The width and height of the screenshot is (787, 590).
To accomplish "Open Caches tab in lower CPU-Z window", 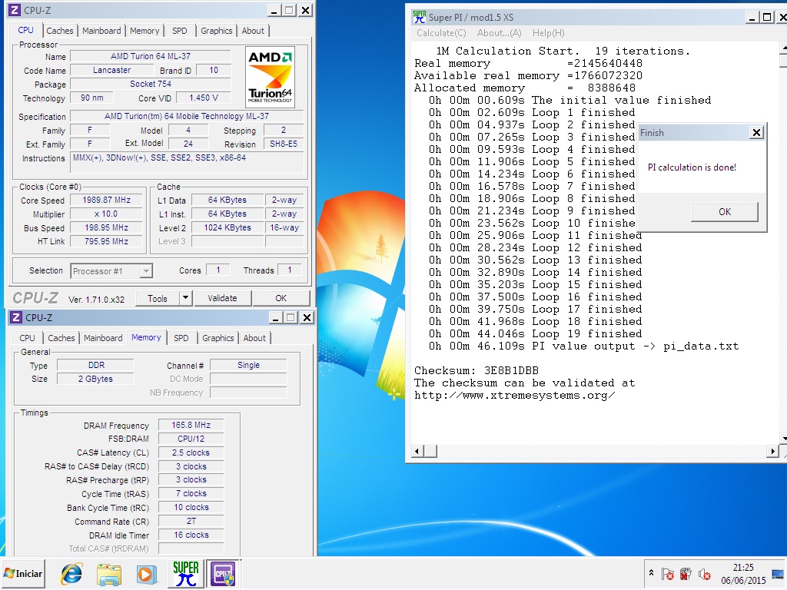I will (x=61, y=338).
